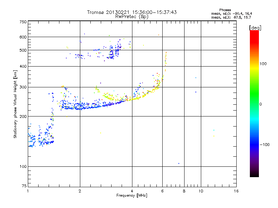Select the 'mean, sd,X: 87.5, 19.7' line
Image resolution: width=278 pixels, height=208 pixels.
[x=231, y=18]
